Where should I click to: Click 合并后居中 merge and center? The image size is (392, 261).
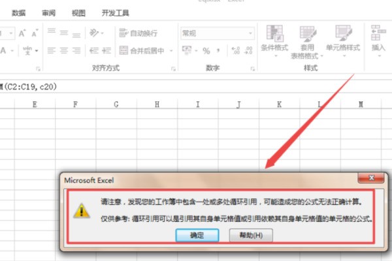tap(142, 51)
